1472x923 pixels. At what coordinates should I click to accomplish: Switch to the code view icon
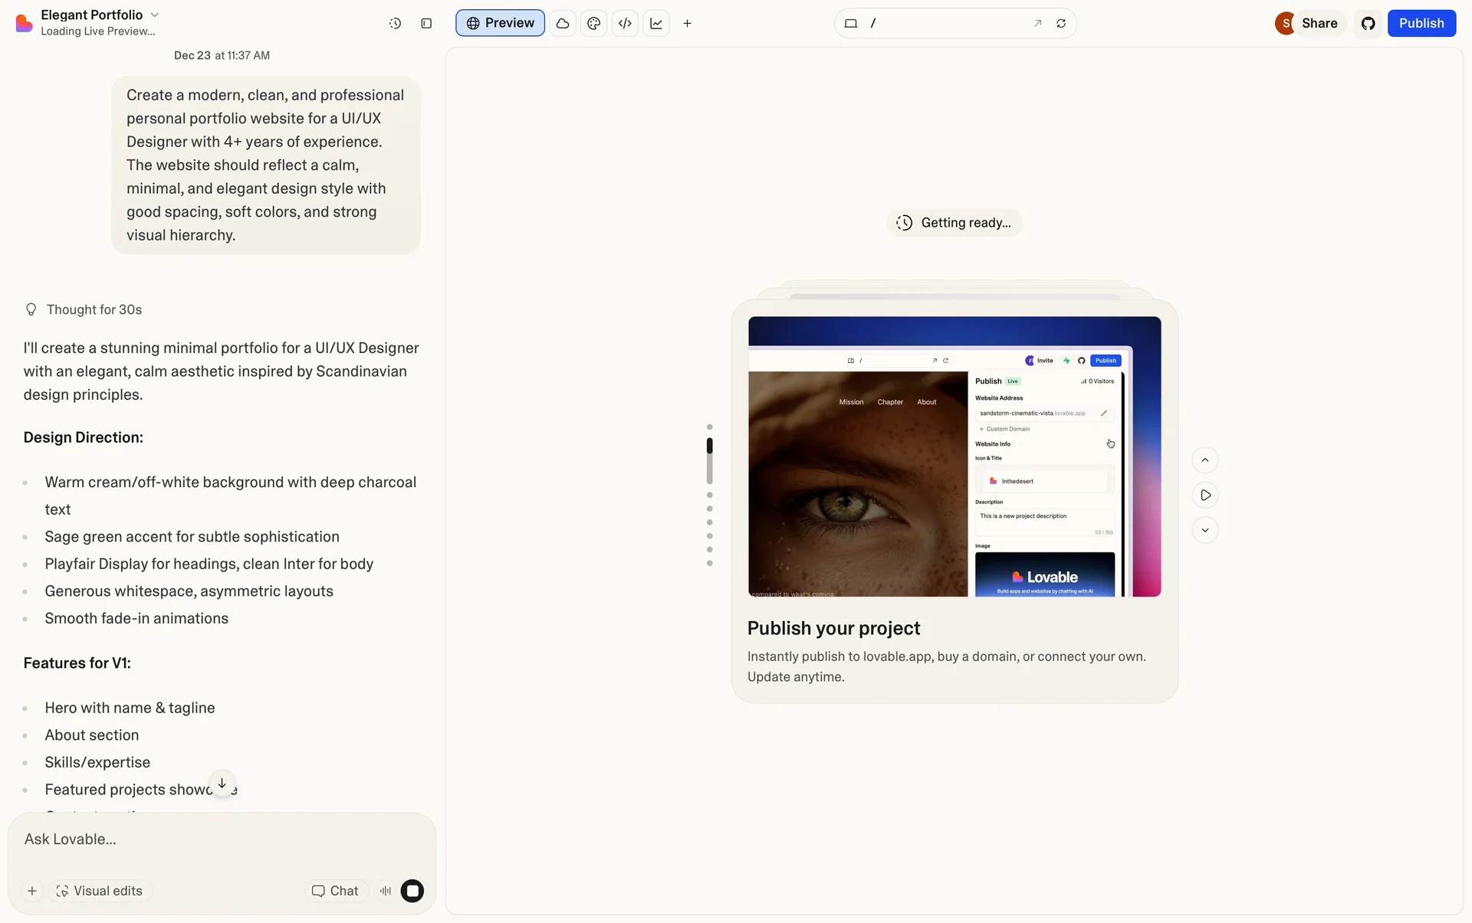click(x=625, y=24)
